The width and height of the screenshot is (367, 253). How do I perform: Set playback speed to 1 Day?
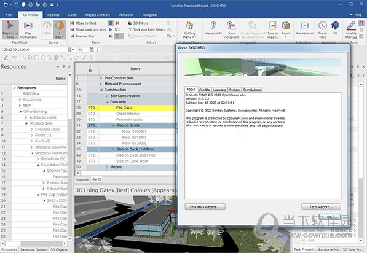60,29
